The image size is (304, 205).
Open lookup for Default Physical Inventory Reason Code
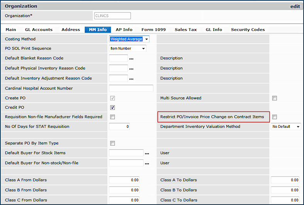tap(131, 69)
